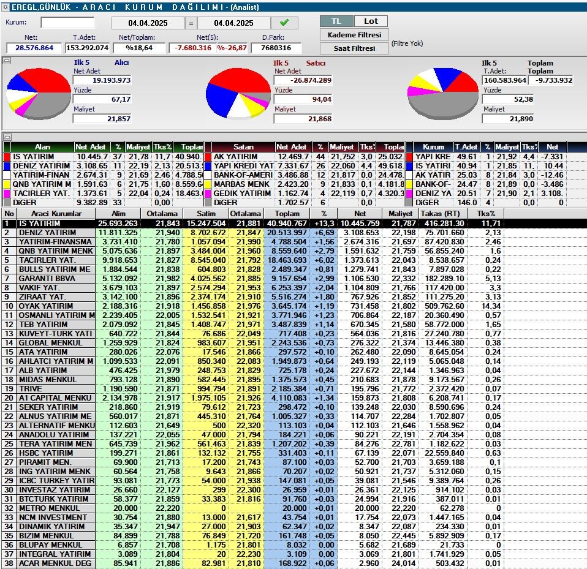
Task: Switch display to TL mode
Action: pos(336,21)
